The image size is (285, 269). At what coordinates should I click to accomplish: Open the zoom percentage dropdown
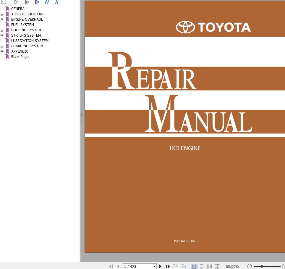tap(244, 266)
